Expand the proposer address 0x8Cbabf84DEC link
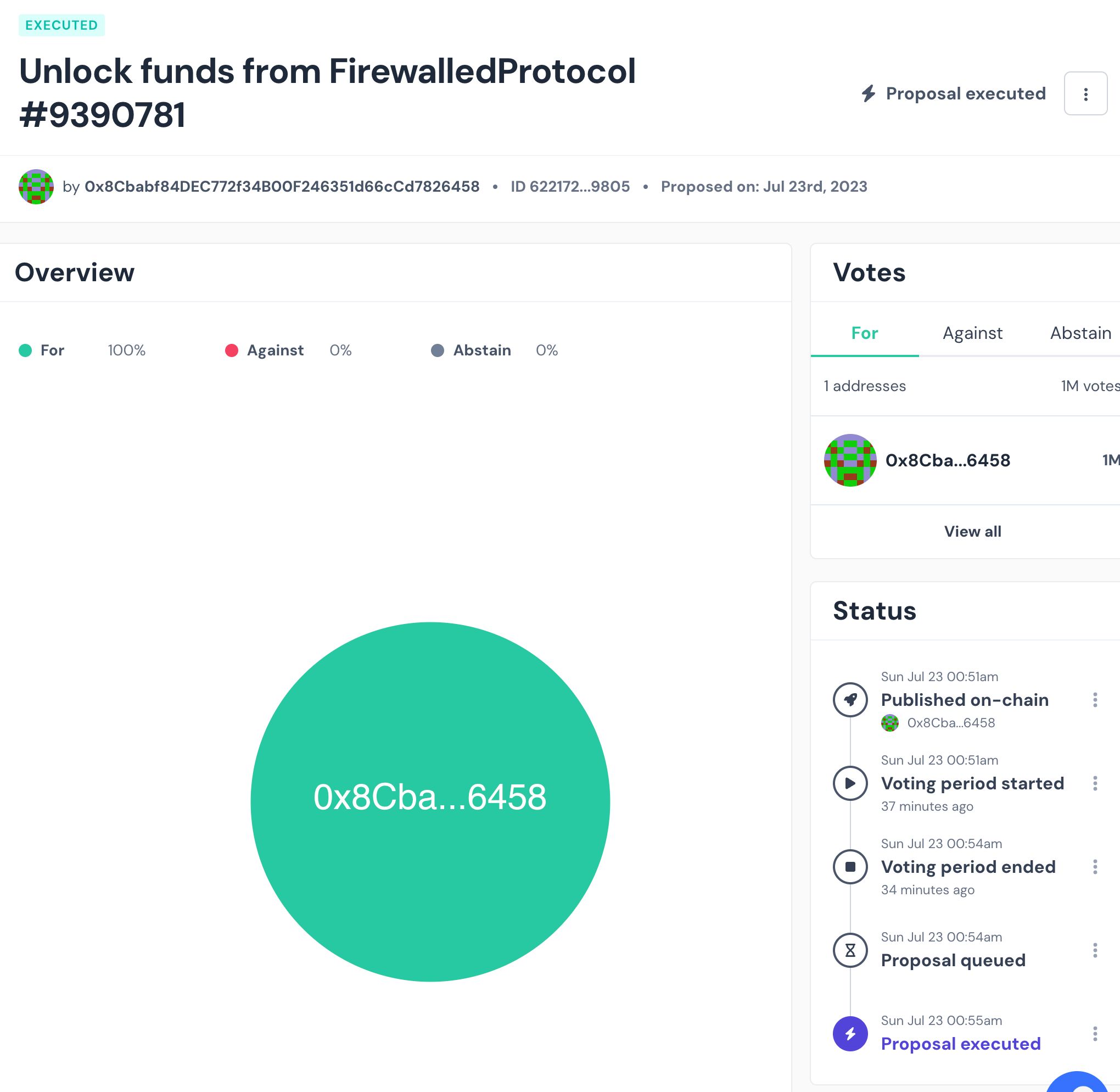Screen dimensions: 1120x1092 pos(282,186)
